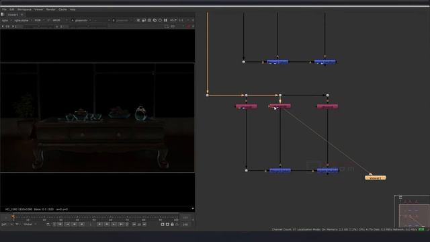Screen dimensions: 430x242
Task: Select the rightmost magenta node
Action: (x=327, y=106)
